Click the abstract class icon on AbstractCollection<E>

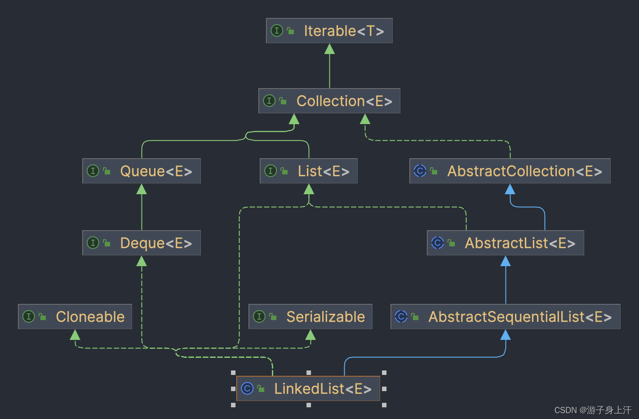point(420,171)
